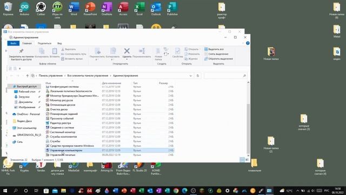This screenshot has width=346, height=195.
Task: Open Документы in the navigation pane
Action: (25, 102)
